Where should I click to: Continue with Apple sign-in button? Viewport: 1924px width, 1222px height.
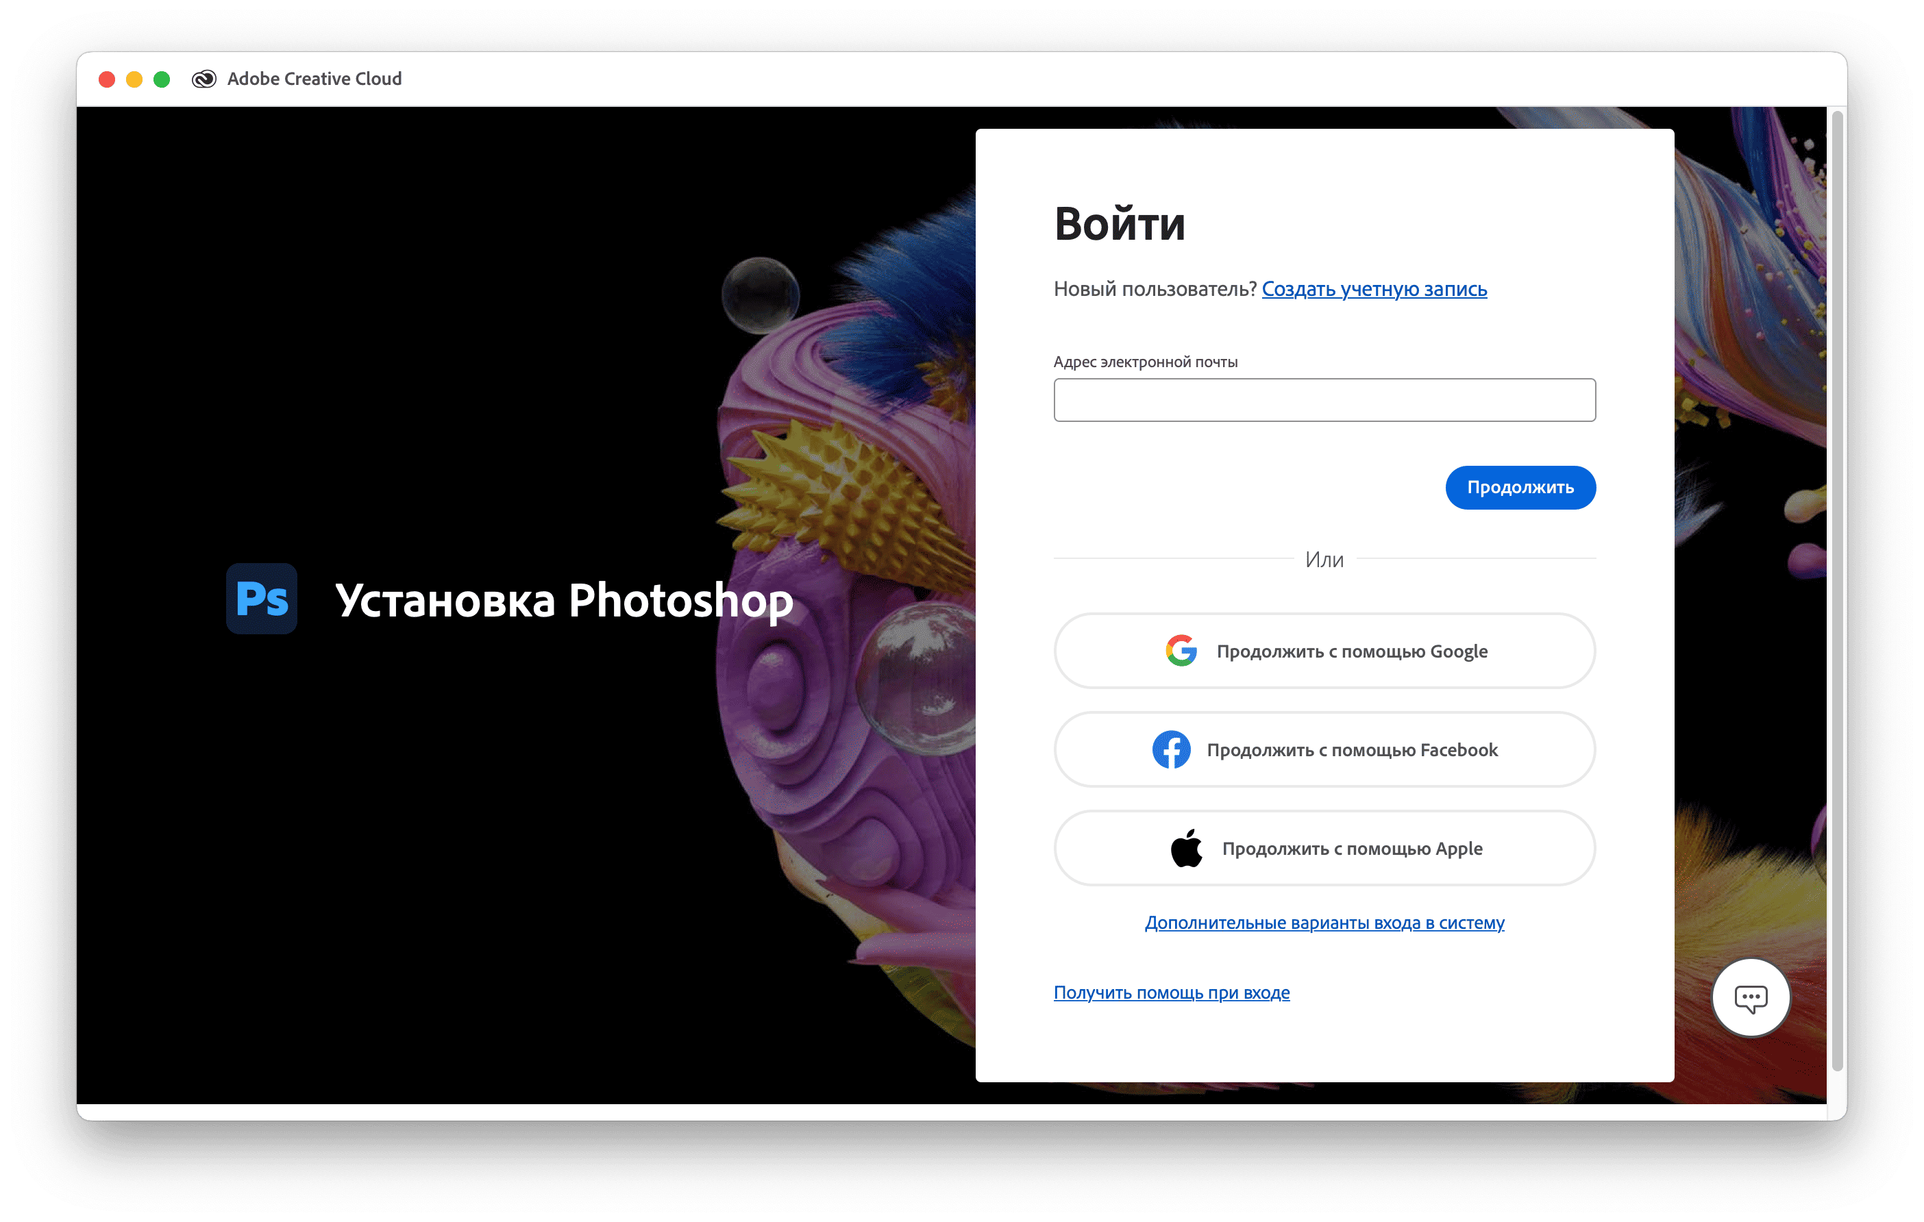1324,848
